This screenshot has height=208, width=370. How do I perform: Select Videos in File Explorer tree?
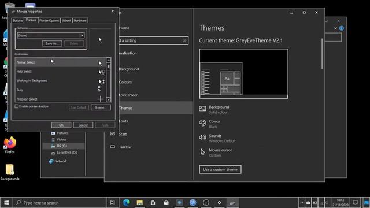pyautogui.click(x=61, y=139)
